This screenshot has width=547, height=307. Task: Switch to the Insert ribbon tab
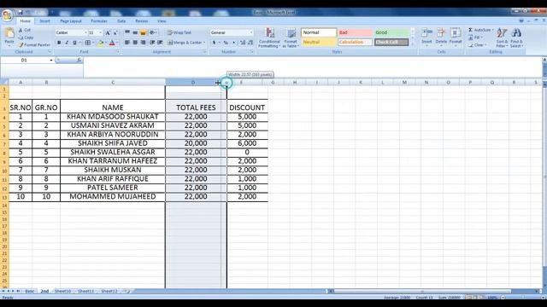coord(44,21)
